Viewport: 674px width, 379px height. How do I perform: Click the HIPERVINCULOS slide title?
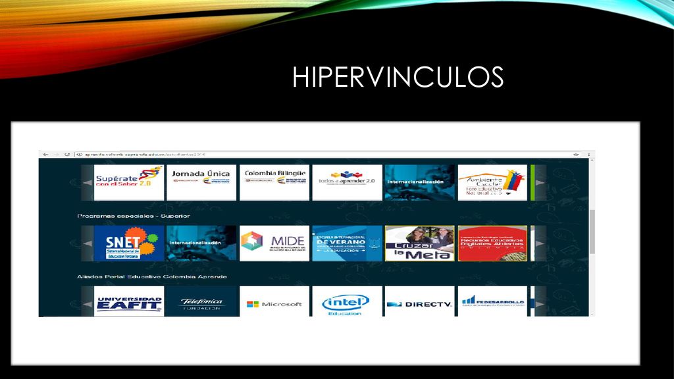[x=398, y=78]
